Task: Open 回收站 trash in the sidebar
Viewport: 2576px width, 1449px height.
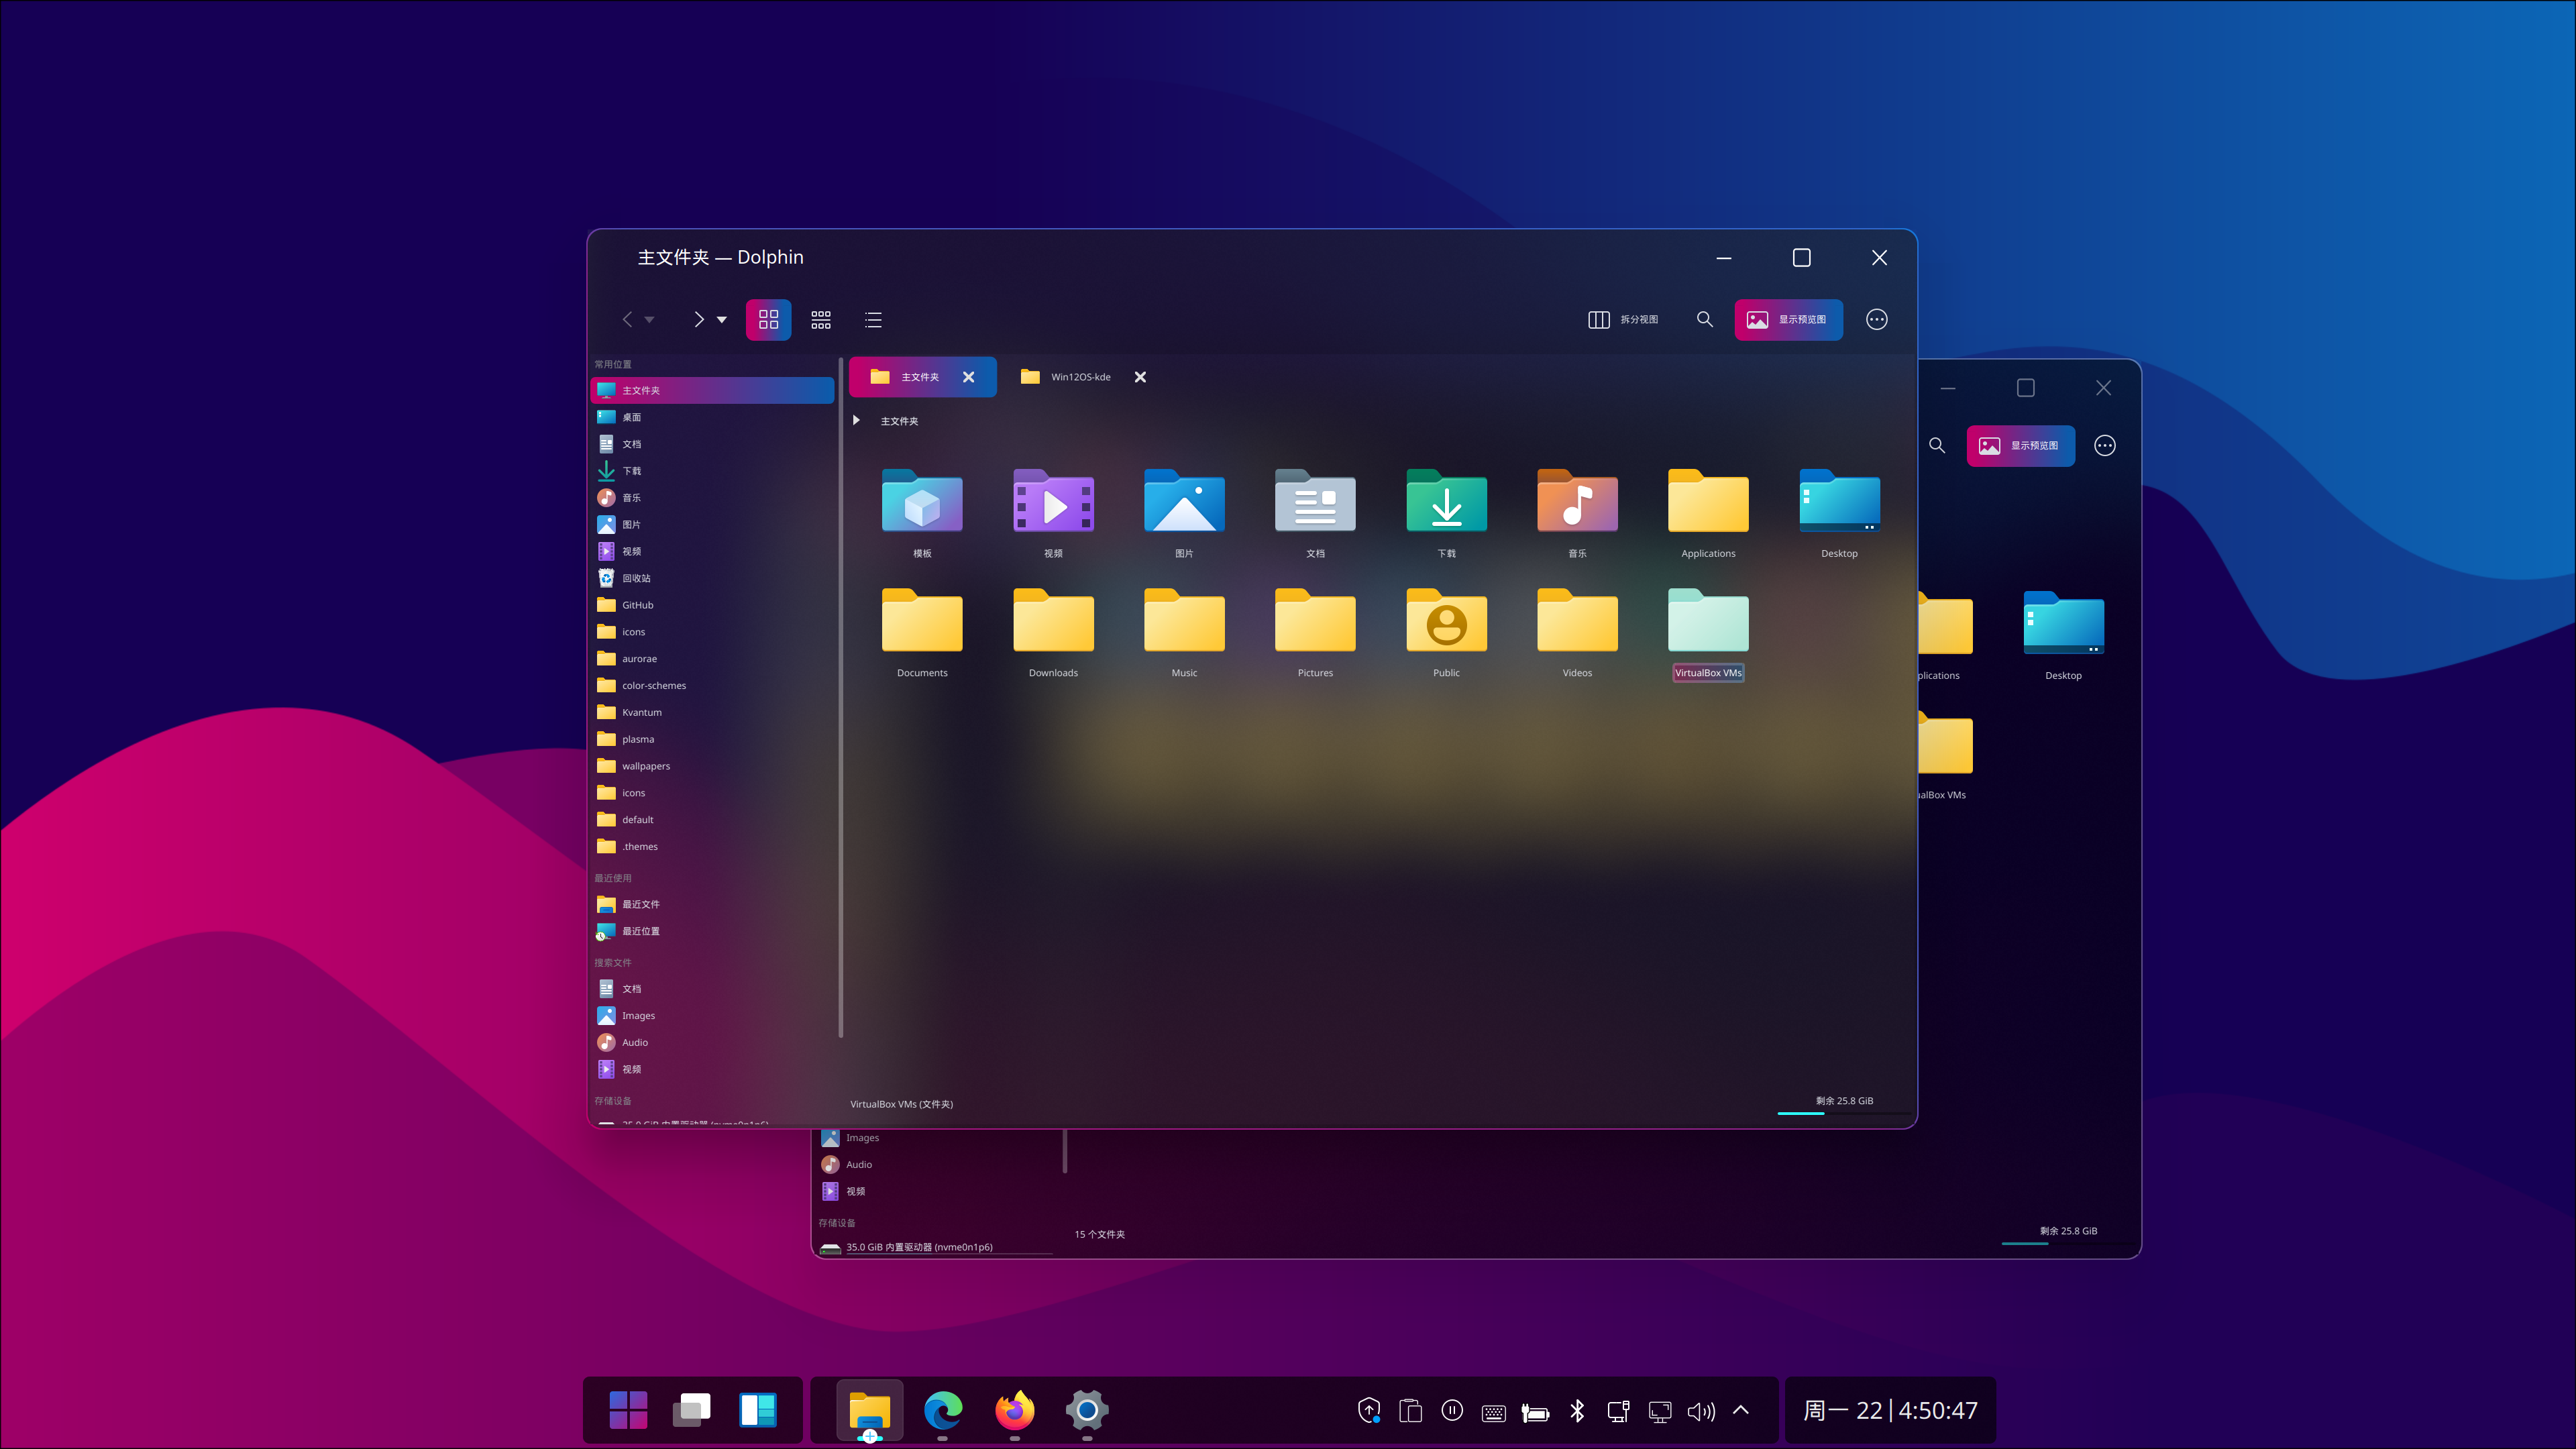Action: (x=712, y=578)
